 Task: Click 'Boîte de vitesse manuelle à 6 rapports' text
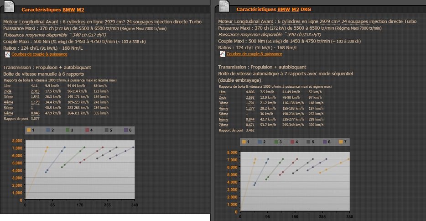(43, 74)
